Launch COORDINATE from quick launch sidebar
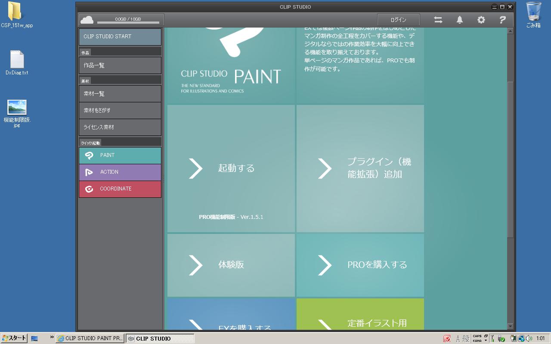551x344 pixels. (x=120, y=189)
